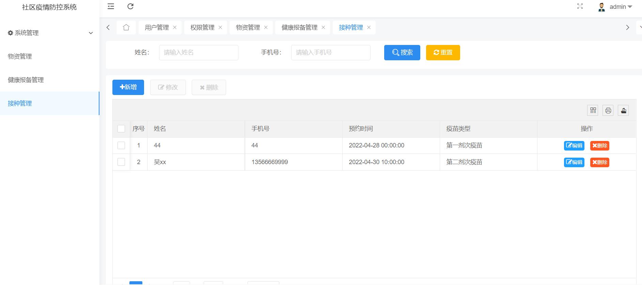
Task: Click 编辑 for row 吴xx
Action: (574, 162)
